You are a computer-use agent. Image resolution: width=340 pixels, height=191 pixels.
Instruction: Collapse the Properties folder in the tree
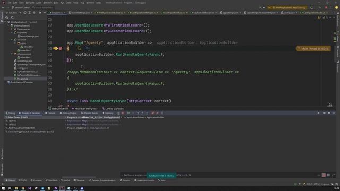(x=12, y=33)
